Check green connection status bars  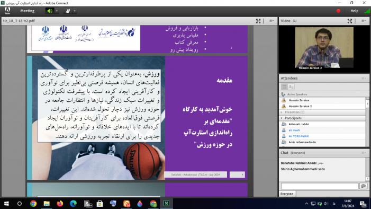point(367,11)
